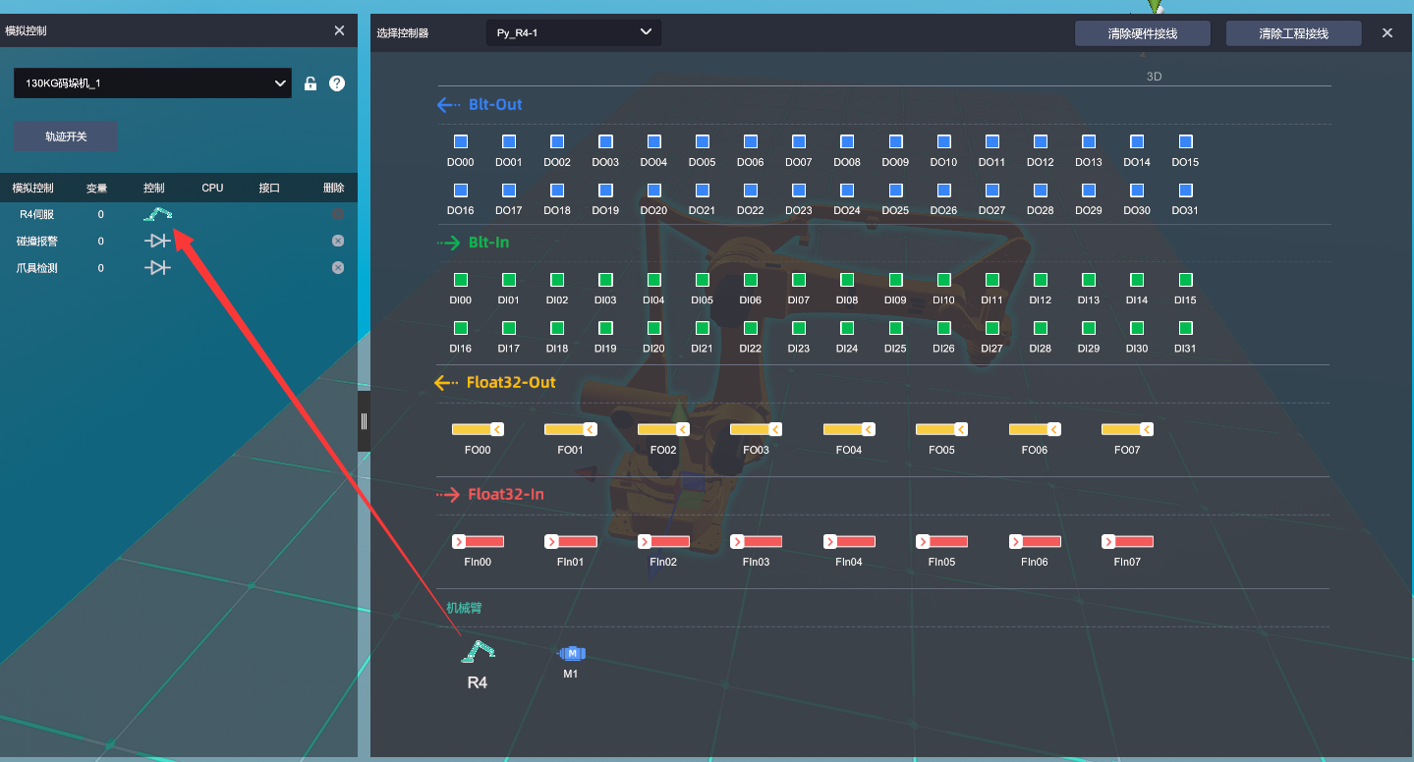Toggle the DO15 output port

point(1185,142)
